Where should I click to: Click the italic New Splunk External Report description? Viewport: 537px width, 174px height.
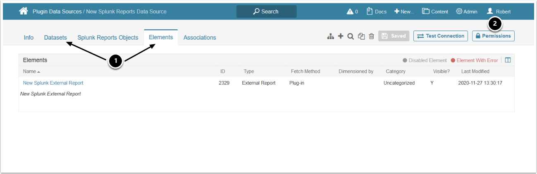point(50,94)
